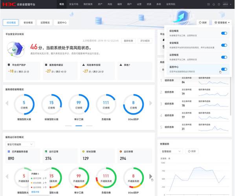Click the 刷新 button near 管理看板
The image size is (235, 196).
203,23
